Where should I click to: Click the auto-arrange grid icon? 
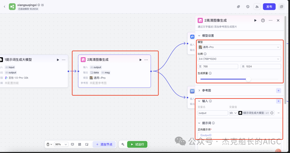80,144
